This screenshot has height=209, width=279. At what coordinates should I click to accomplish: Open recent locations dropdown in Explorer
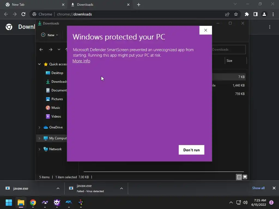point(59,50)
